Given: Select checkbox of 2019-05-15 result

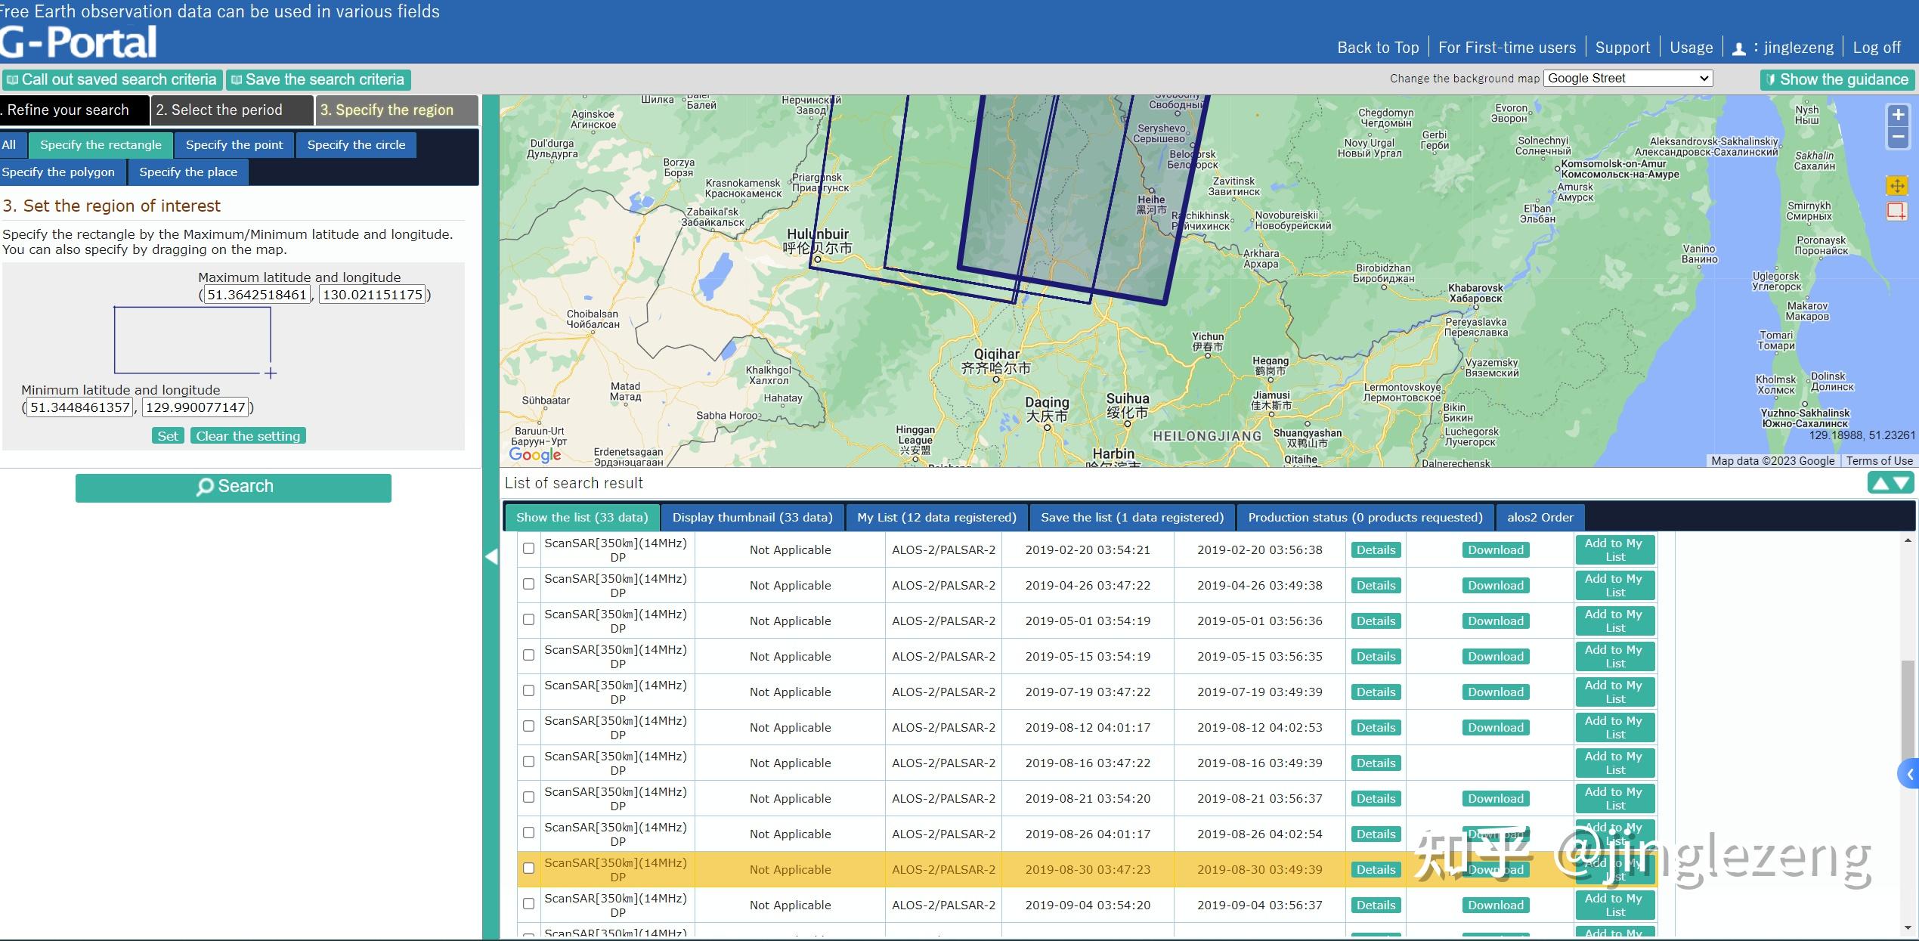Looking at the screenshot, I should [528, 655].
